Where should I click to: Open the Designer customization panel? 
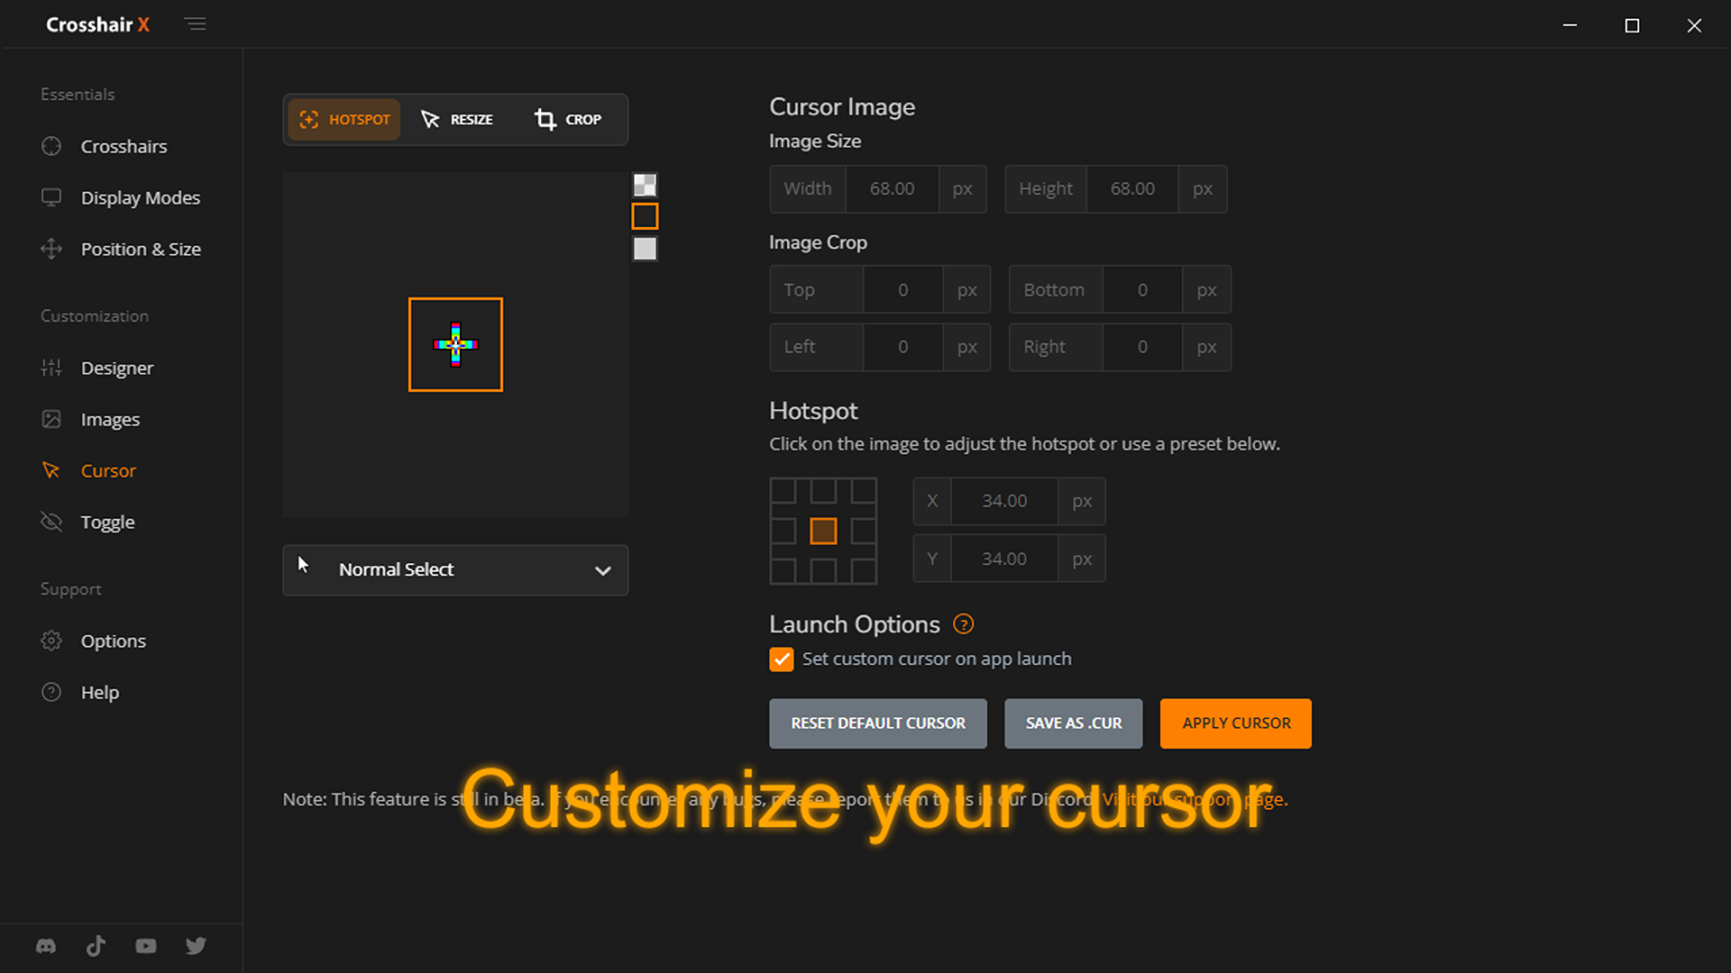tap(117, 368)
